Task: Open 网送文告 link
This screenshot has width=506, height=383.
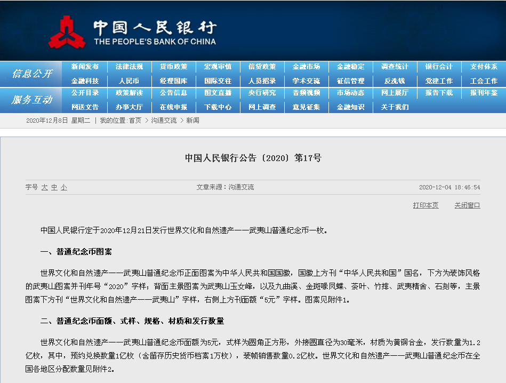Action: pyautogui.click(x=85, y=107)
